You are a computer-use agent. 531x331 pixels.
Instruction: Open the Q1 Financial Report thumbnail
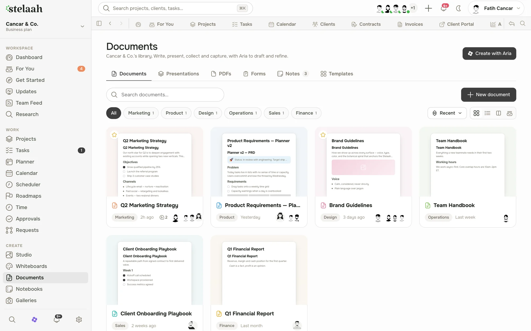pyautogui.click(x=259, y=270)
